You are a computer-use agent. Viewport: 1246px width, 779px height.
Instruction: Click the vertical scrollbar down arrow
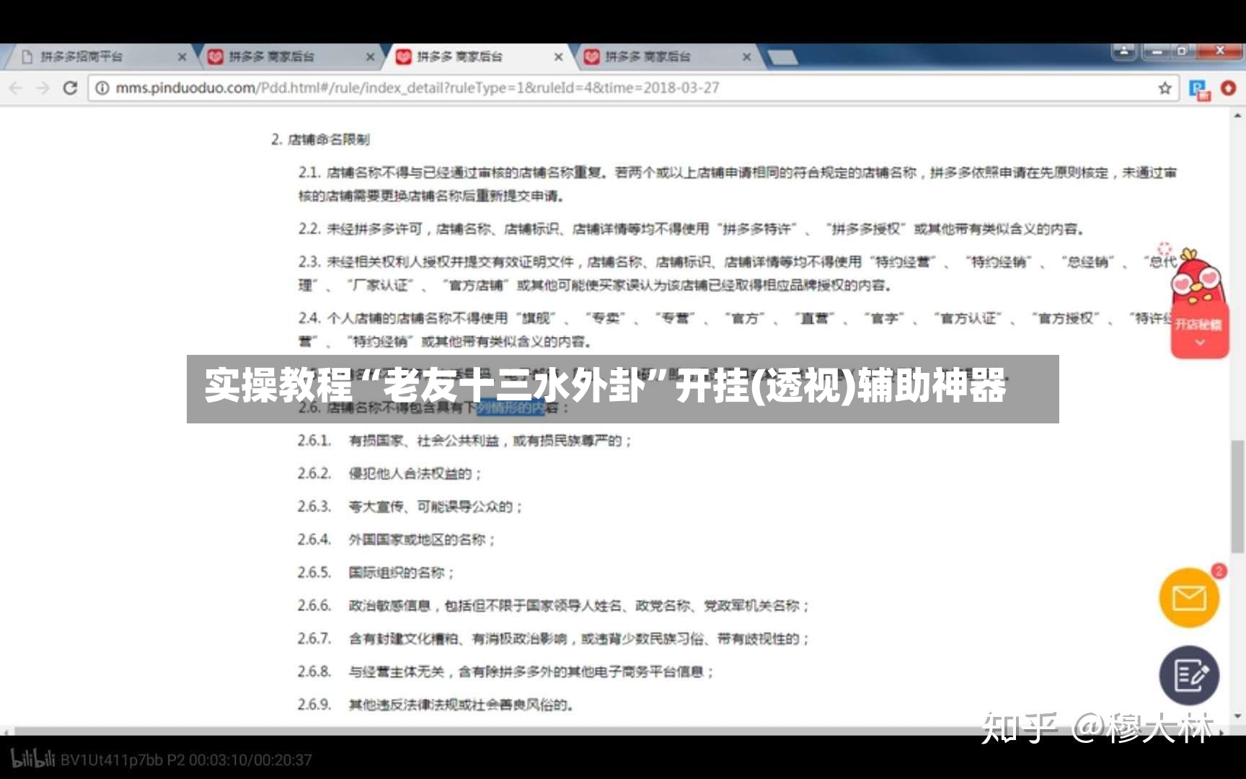point(1238,716)
